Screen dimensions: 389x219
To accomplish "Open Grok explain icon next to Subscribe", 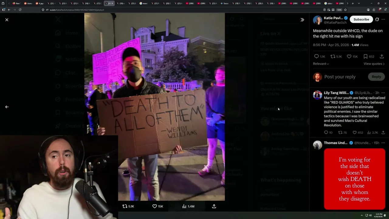I will 377,19.
